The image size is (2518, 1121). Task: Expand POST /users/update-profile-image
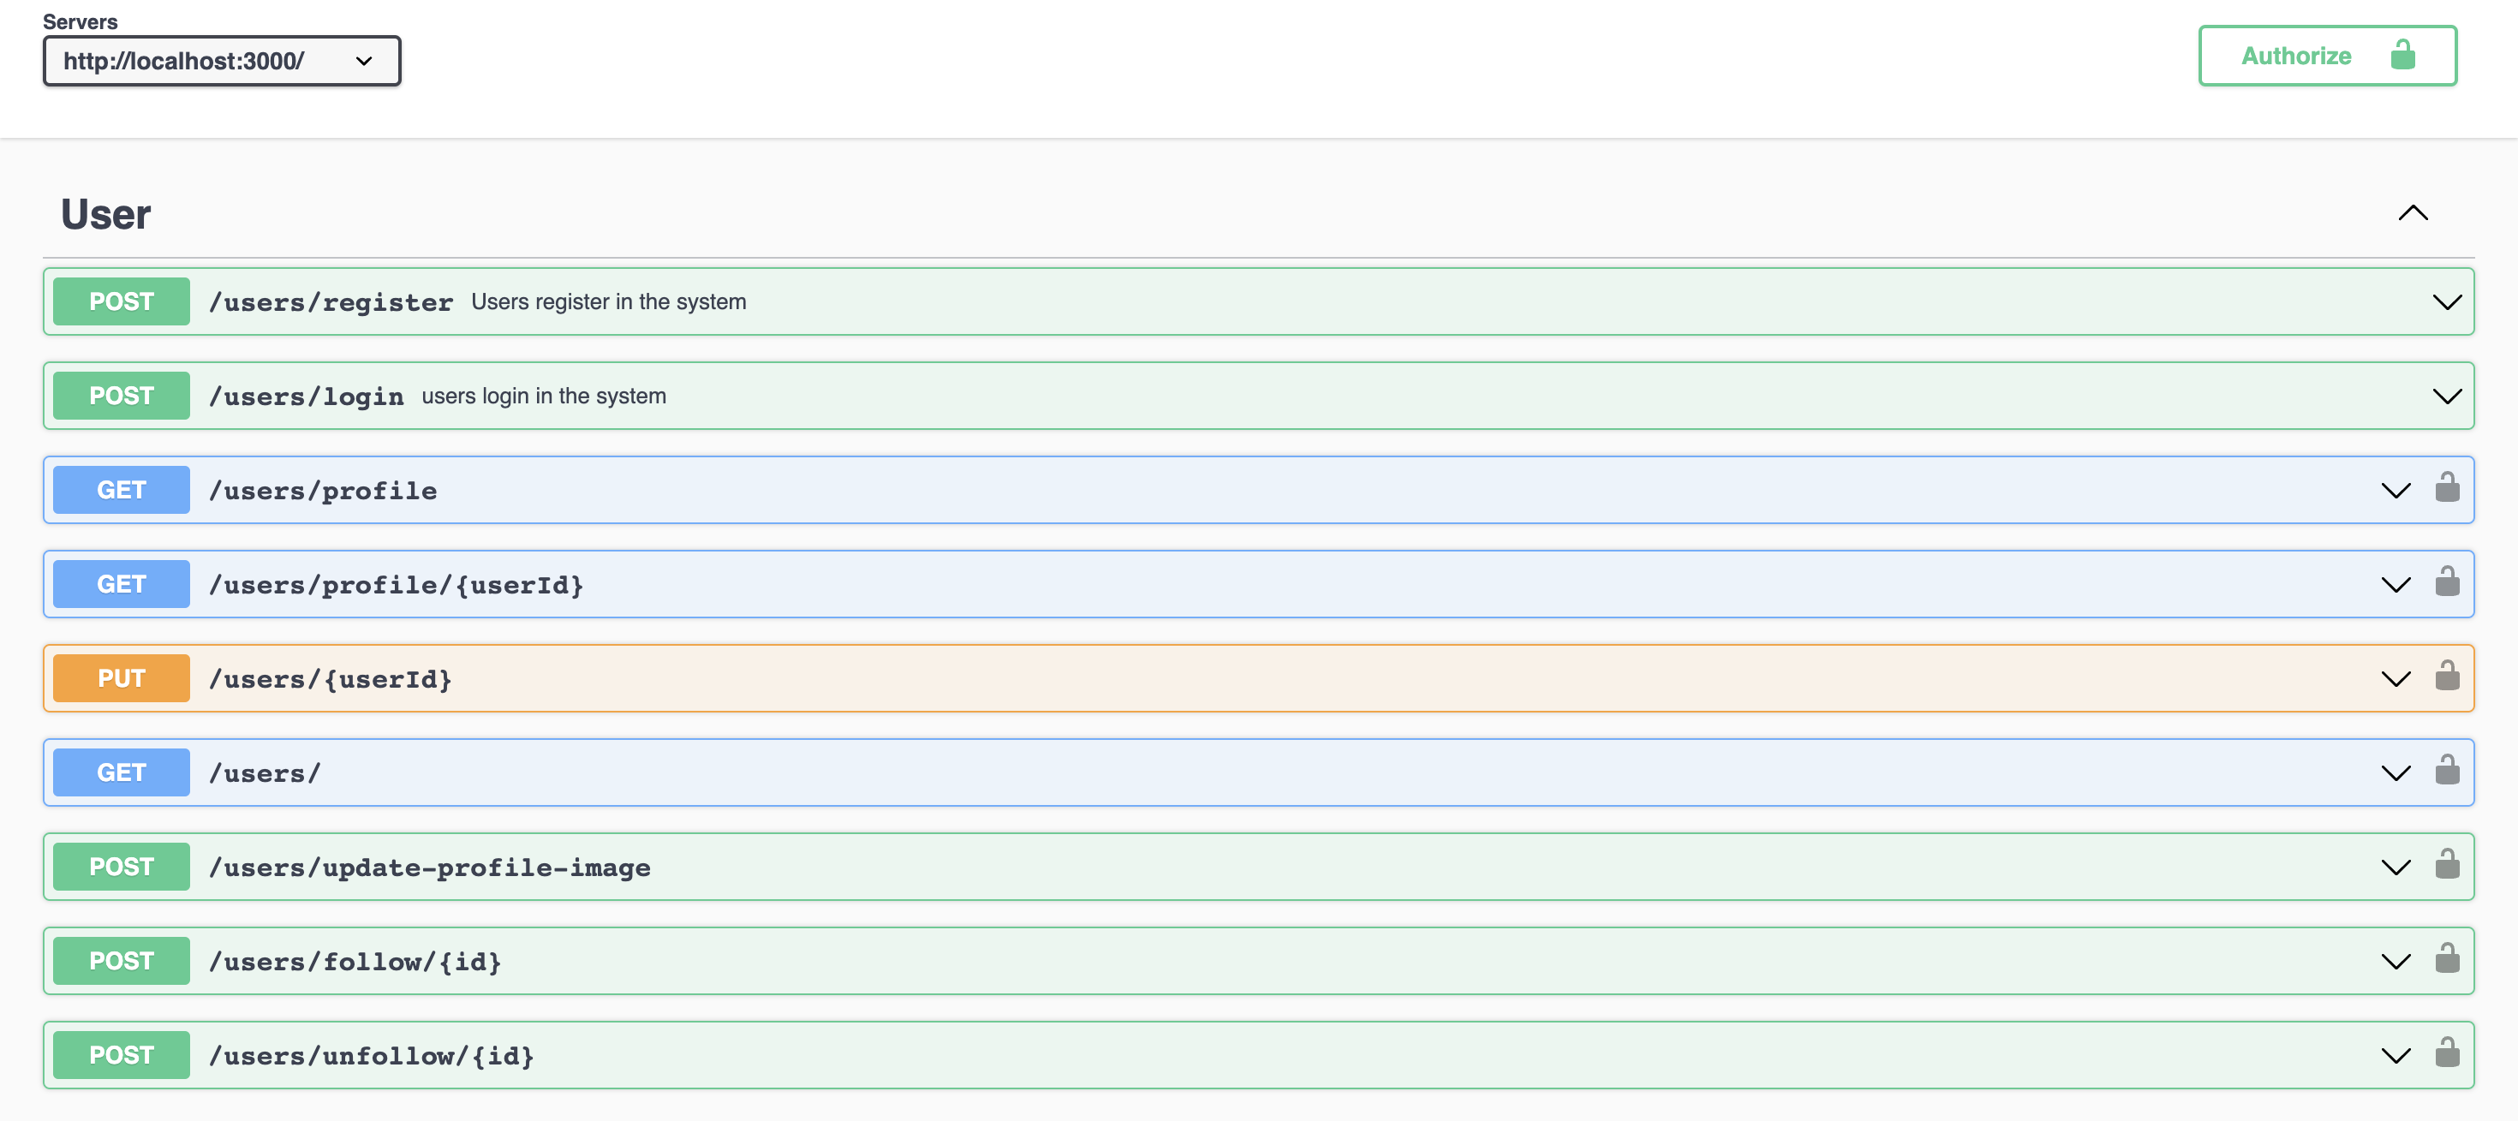[x=2396, y=866]
